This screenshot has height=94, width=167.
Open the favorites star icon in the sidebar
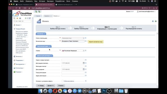[x=17, y=18]
